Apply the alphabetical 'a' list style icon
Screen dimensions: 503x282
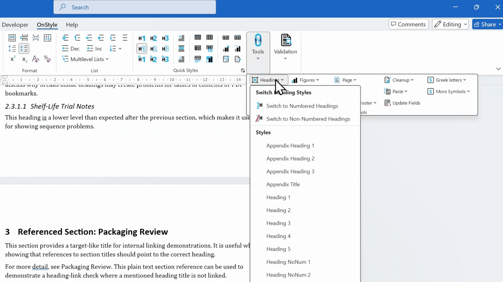(65, 38)
